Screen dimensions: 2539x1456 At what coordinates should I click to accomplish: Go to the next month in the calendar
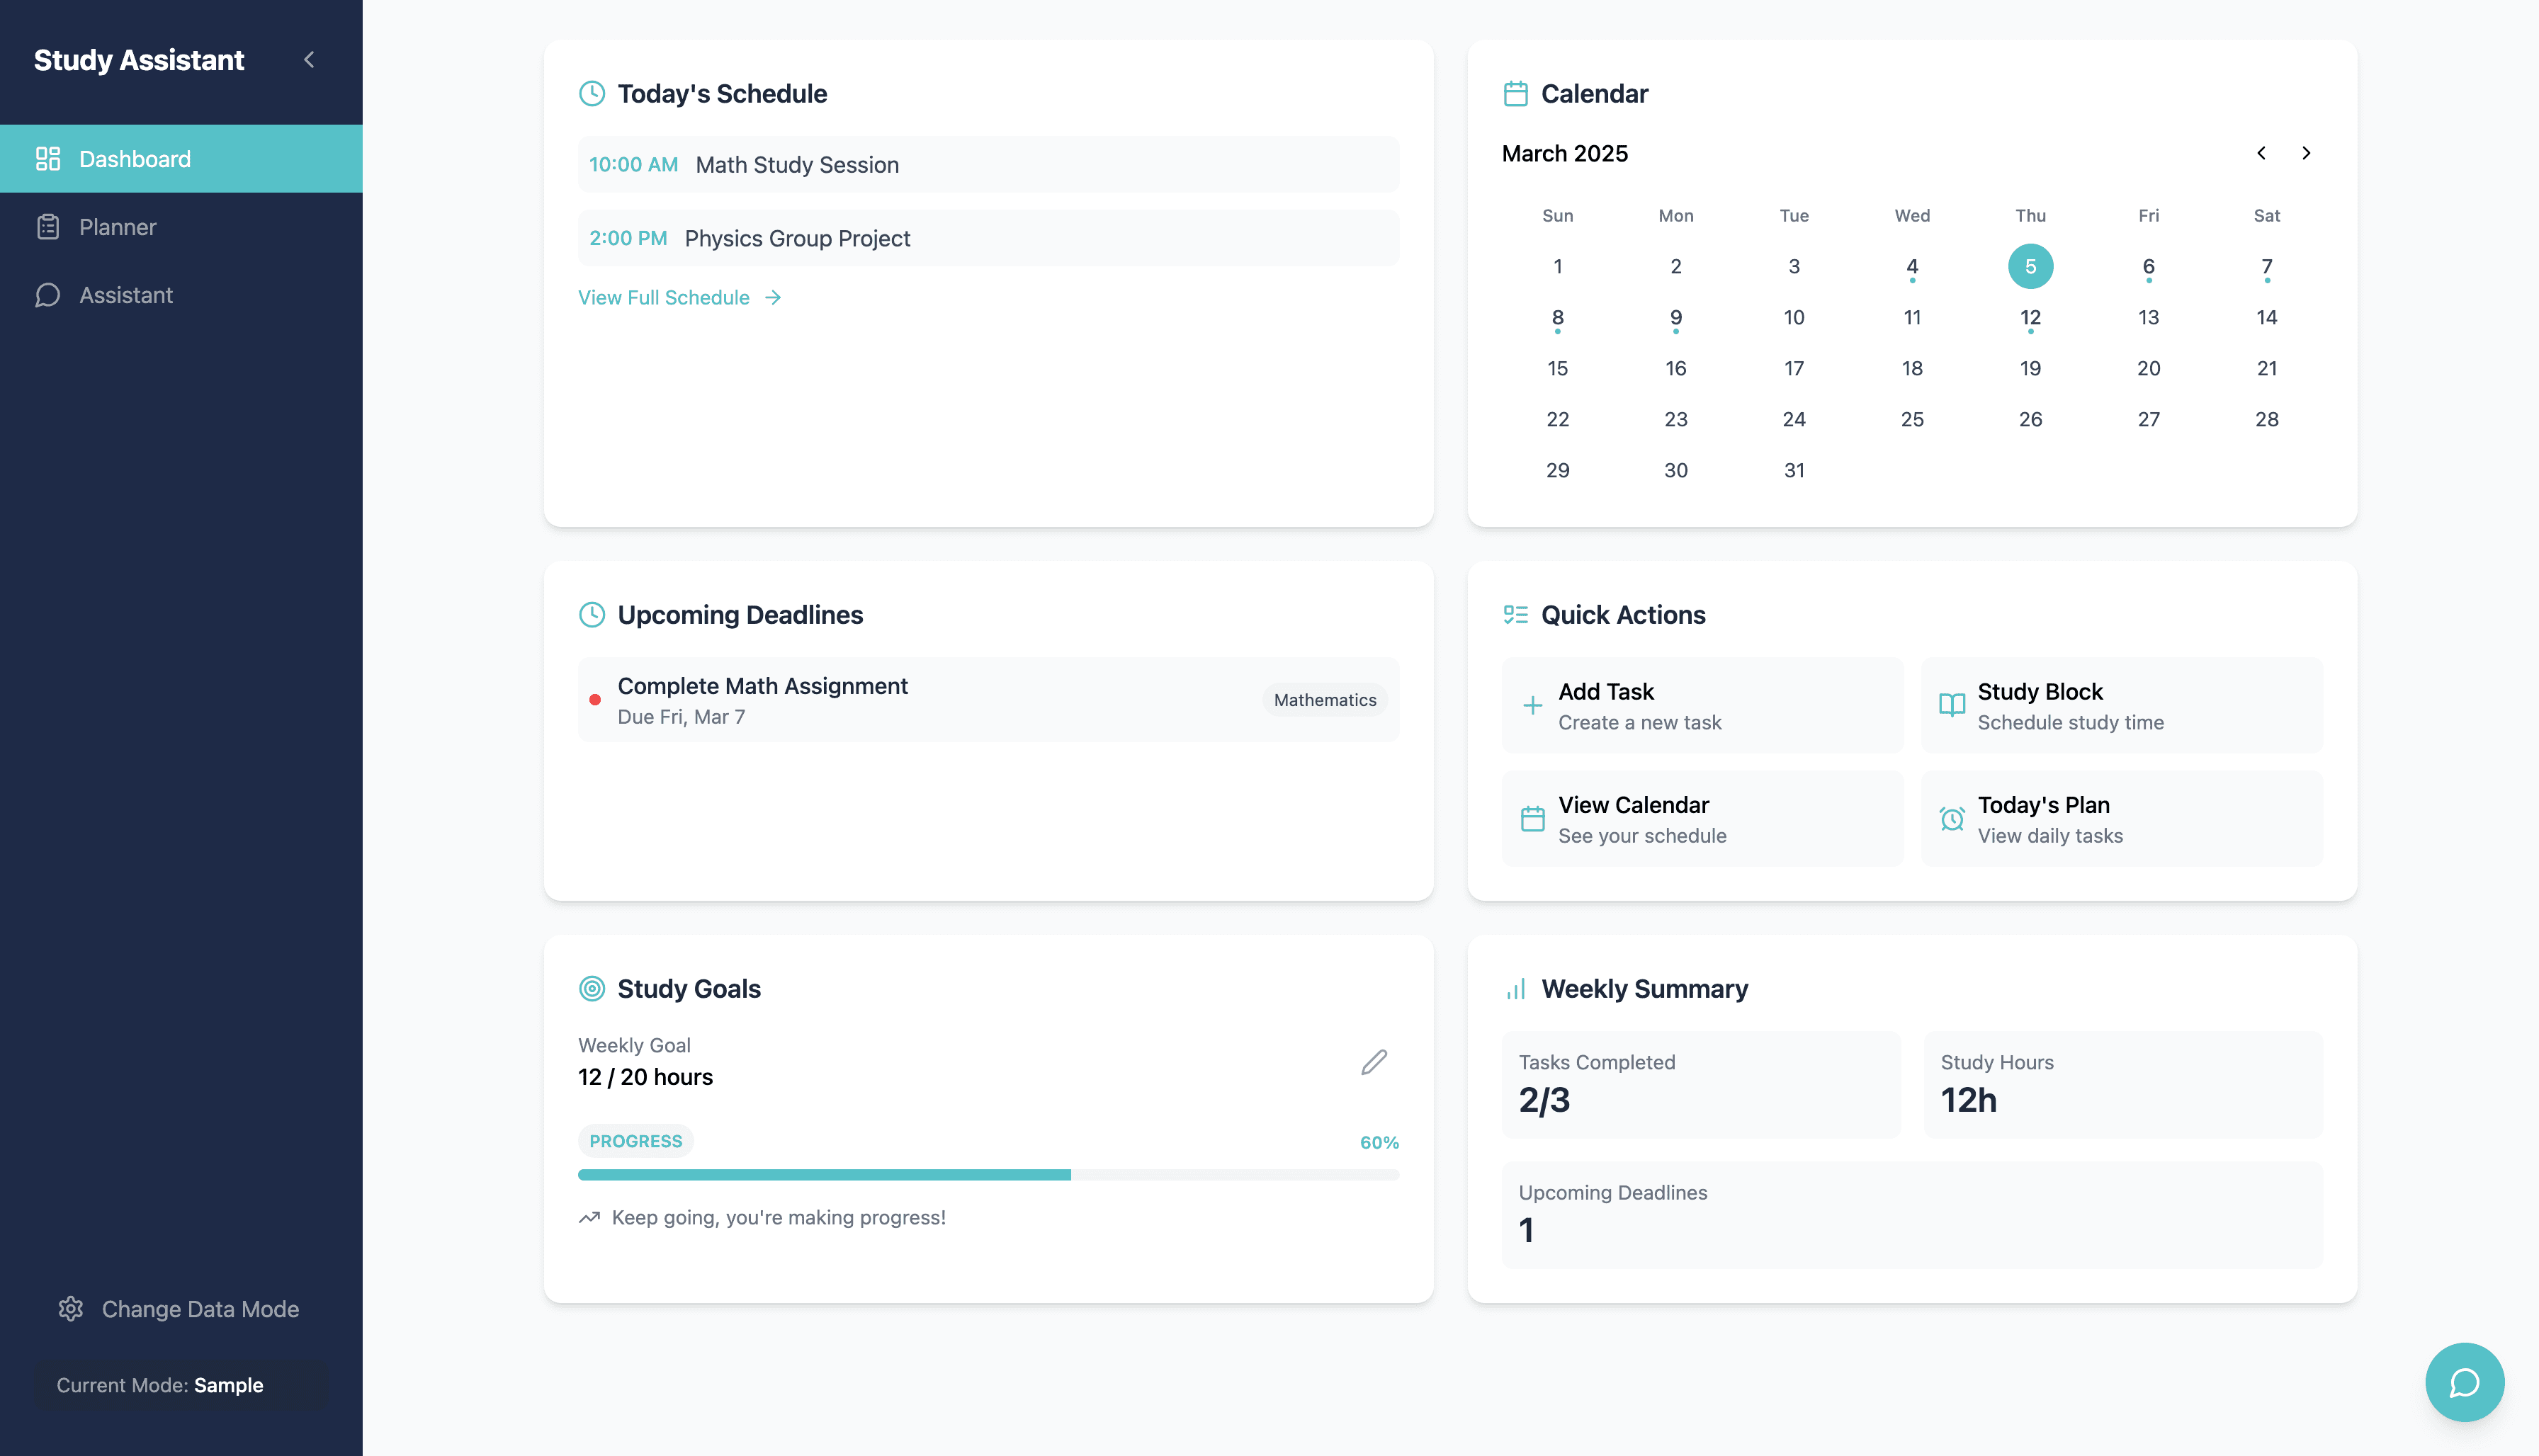pyautogui.click(x=2307, y=153)
